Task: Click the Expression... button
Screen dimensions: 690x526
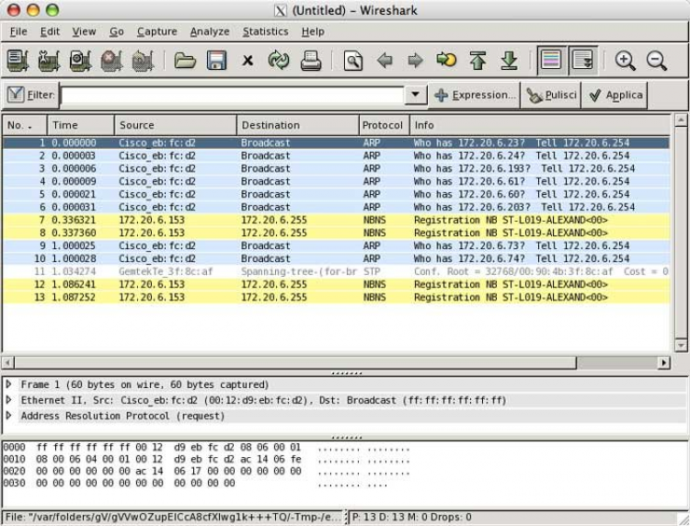Action: click(x=475, y=95)
